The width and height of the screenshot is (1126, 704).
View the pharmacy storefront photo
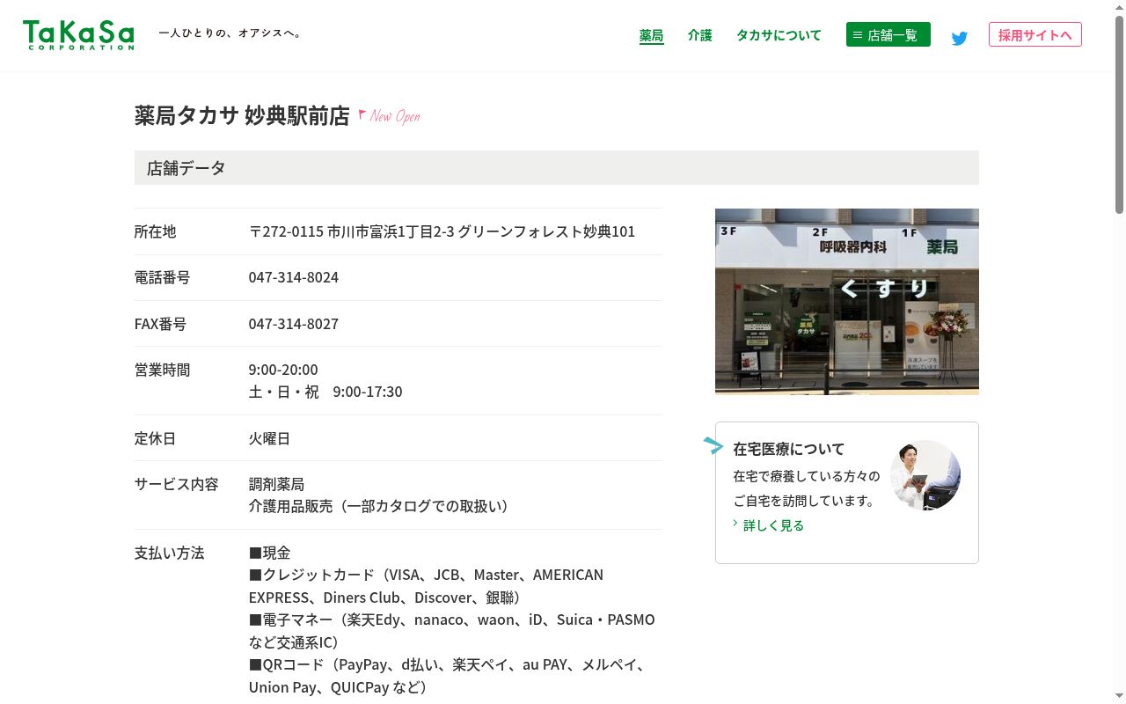pyautogui.click(x=847, y=302)
